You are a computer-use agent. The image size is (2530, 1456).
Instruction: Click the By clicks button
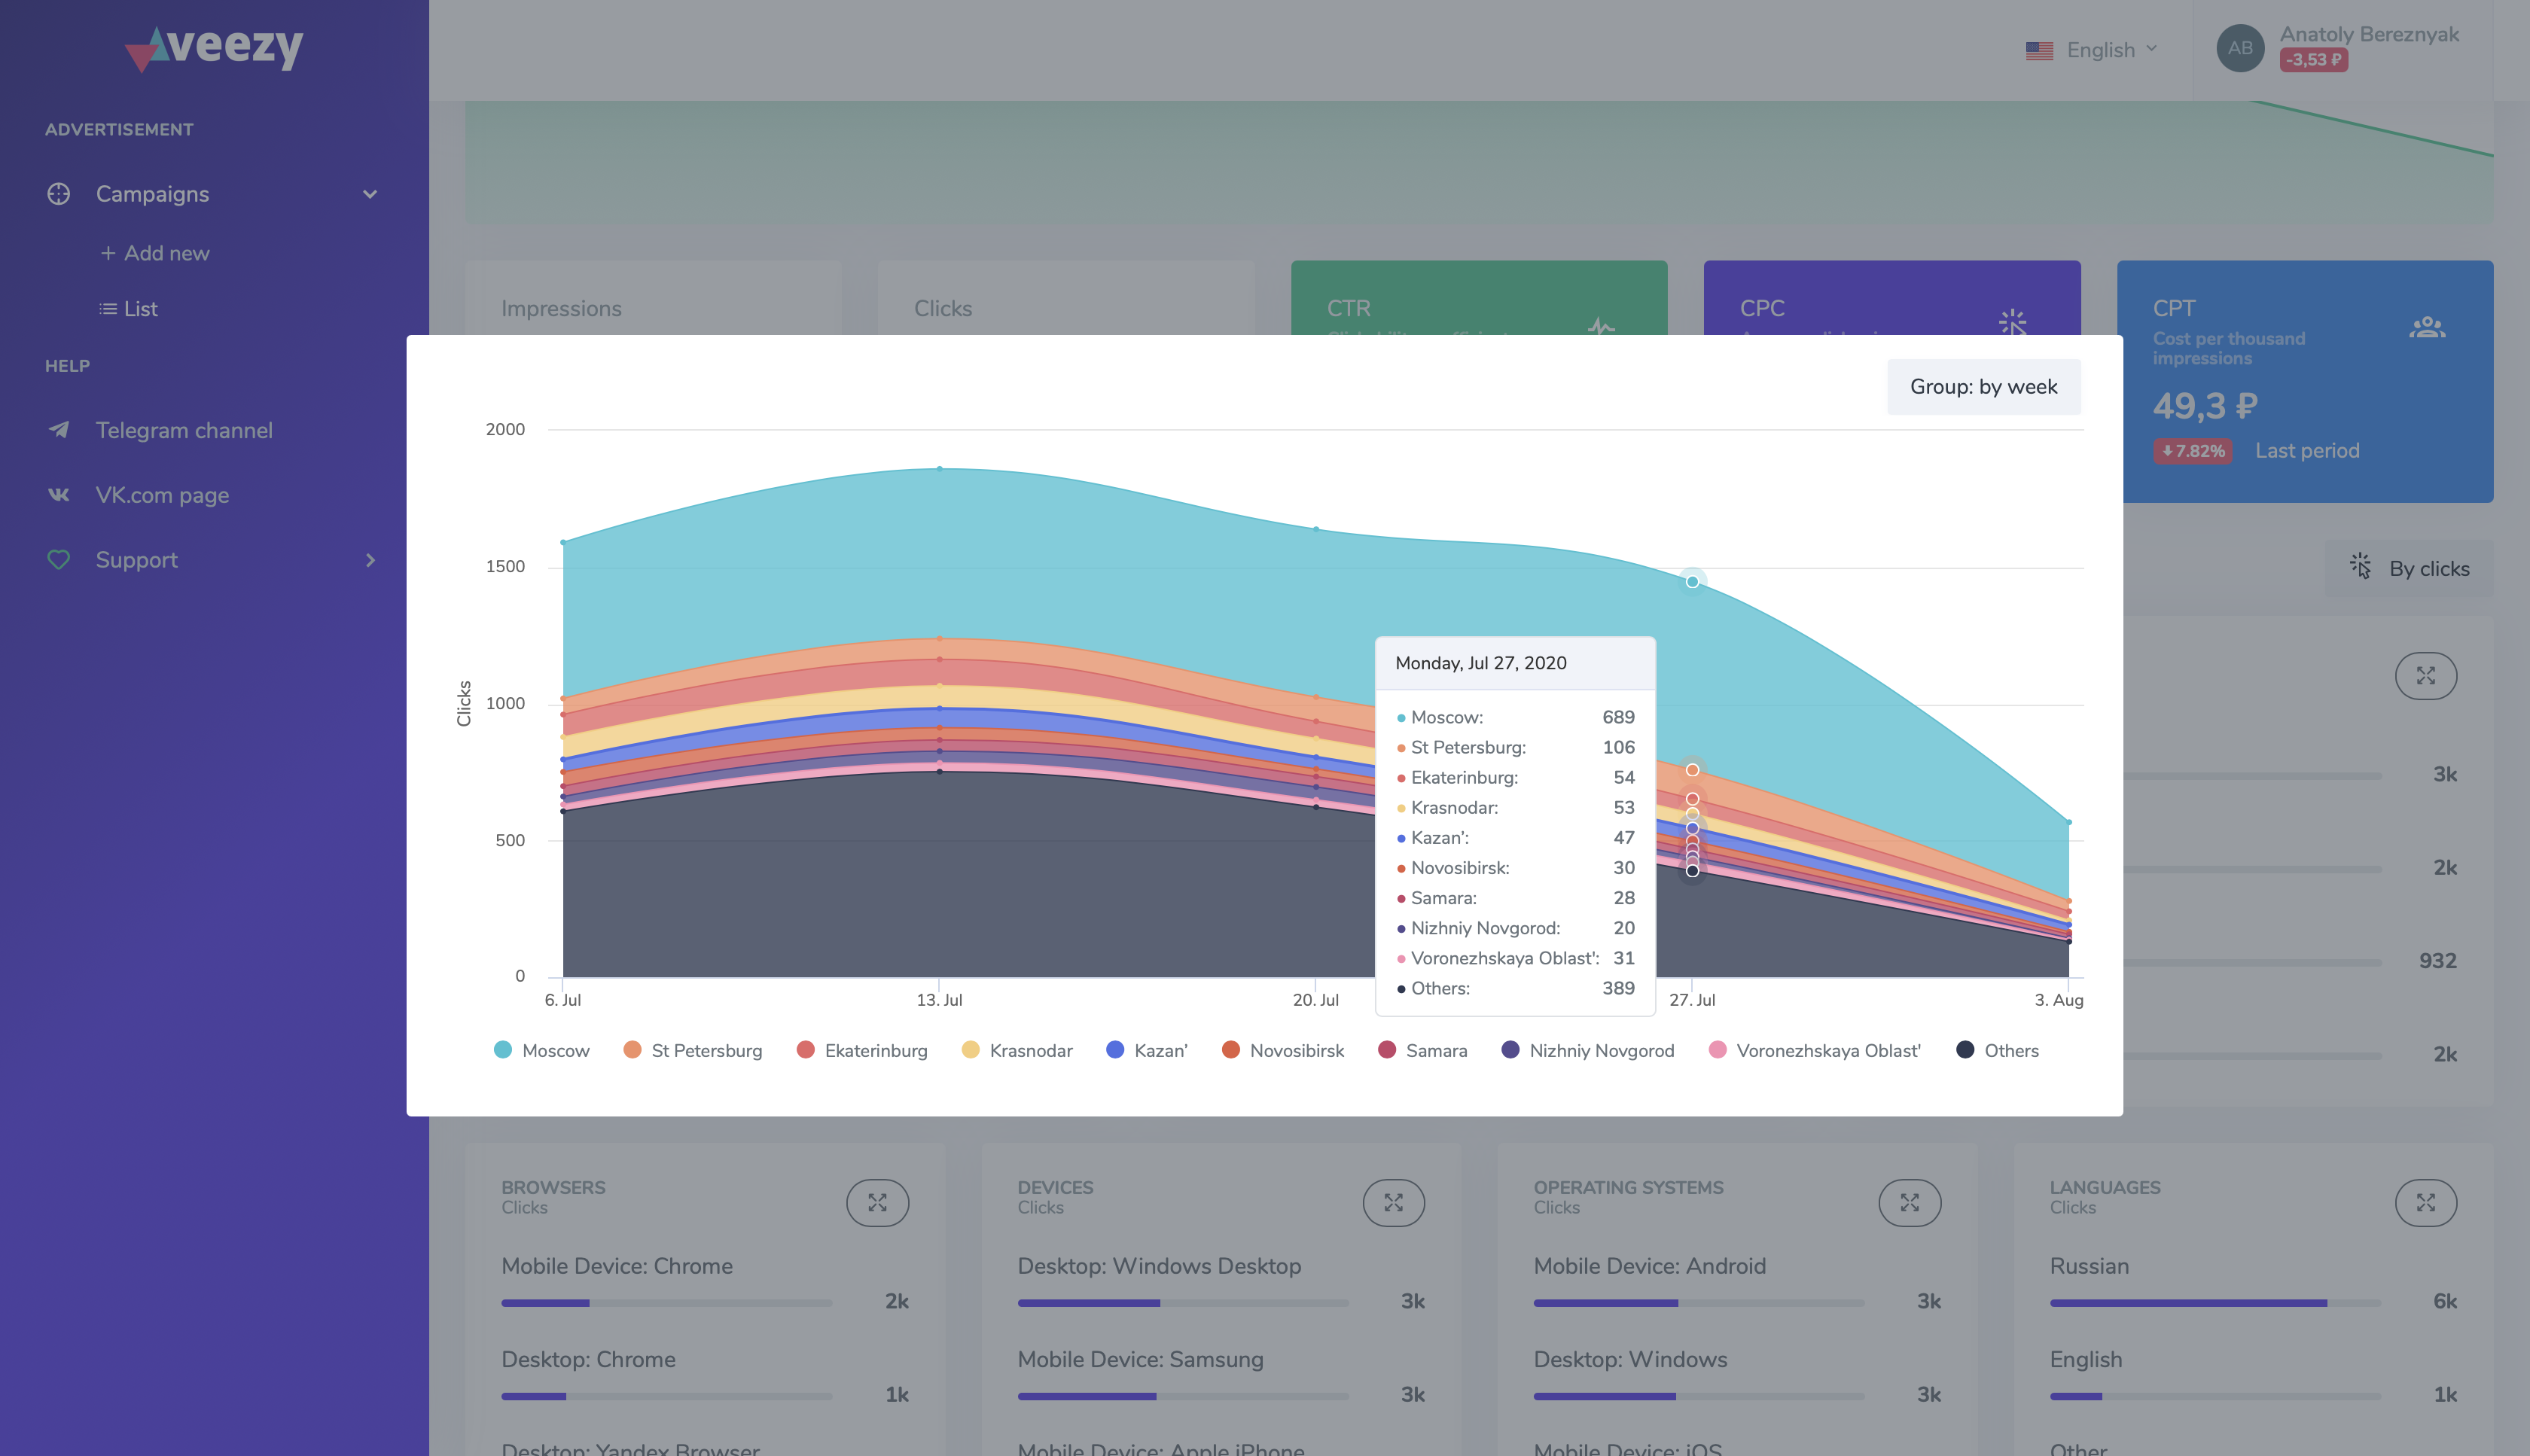[x=2409, y=568]
